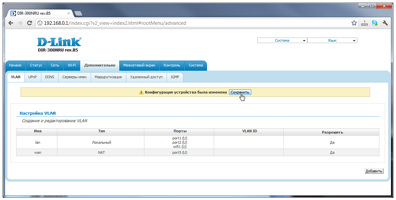Reload the router page

click(x=30, y=23)
